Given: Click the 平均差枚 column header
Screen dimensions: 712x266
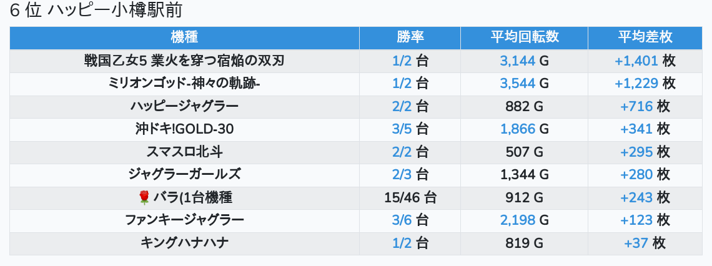Looking at the screenshot, I should 645,37.
